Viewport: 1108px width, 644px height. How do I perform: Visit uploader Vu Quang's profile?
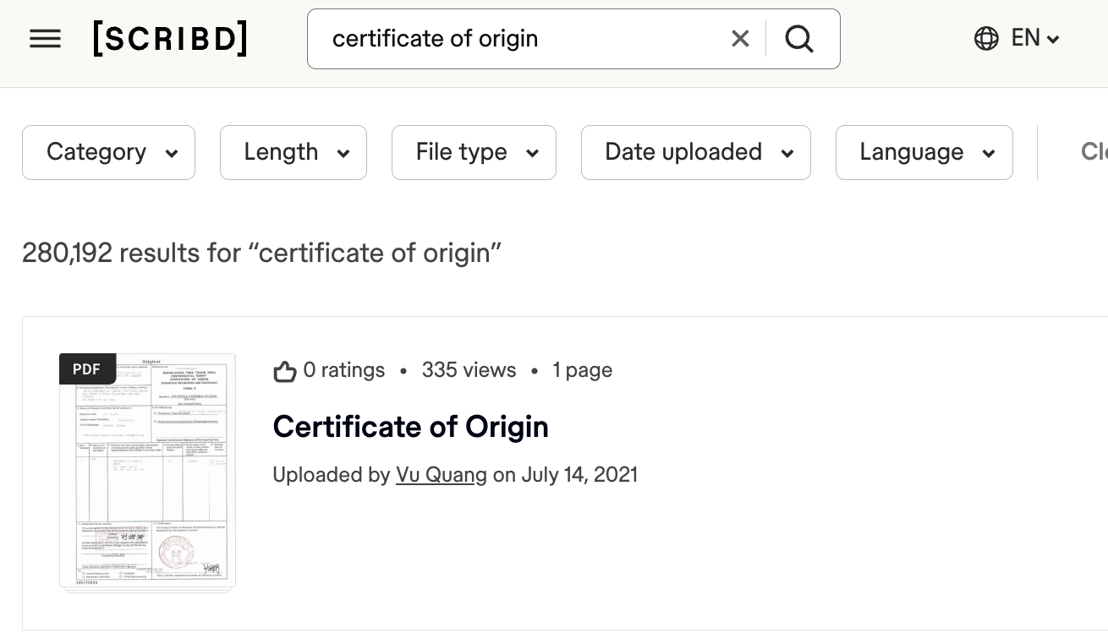tap(441, 475)
